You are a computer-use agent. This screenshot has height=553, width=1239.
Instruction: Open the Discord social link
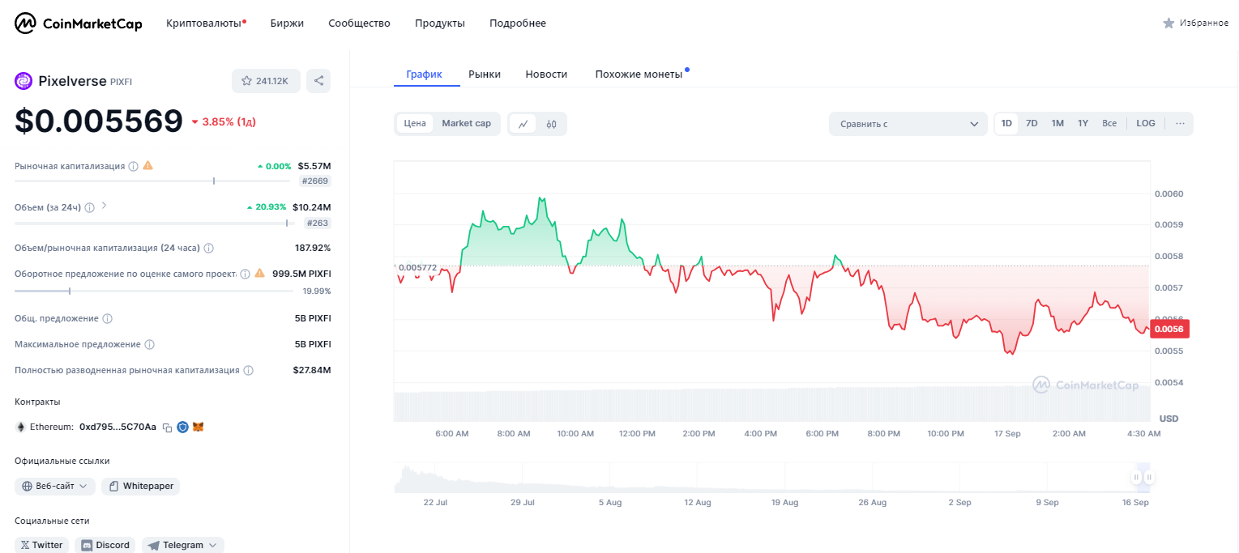tap(105, 545)
